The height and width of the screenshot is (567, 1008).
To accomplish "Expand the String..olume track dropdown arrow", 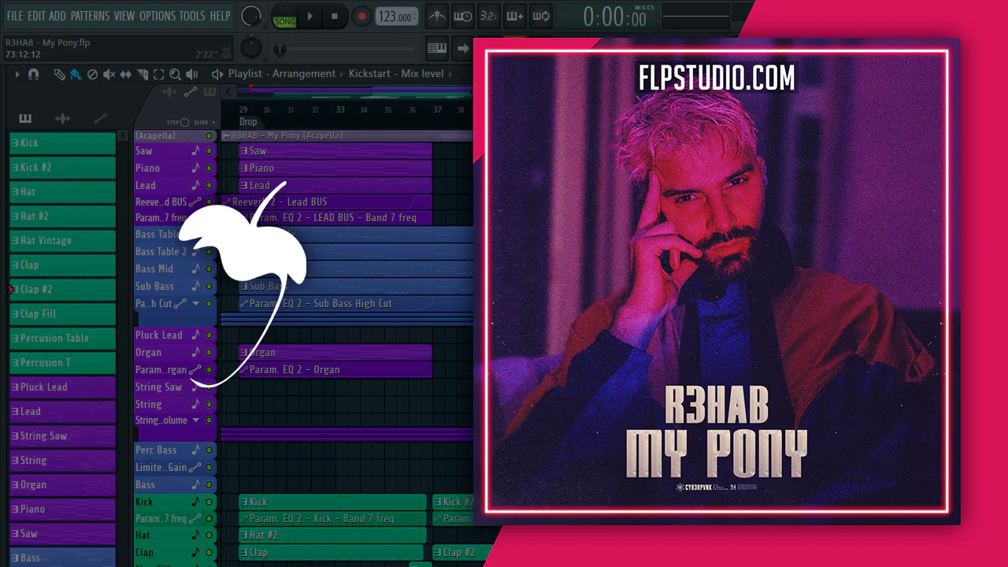I will (196, 421).
